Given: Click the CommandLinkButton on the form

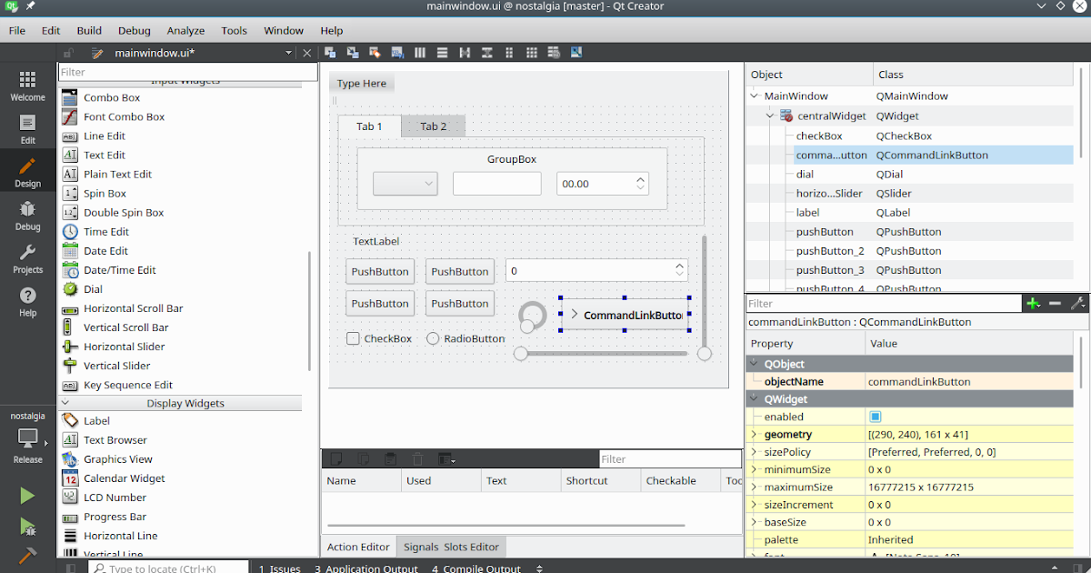Looking at the screenshot, I should (x=626, y=315).
